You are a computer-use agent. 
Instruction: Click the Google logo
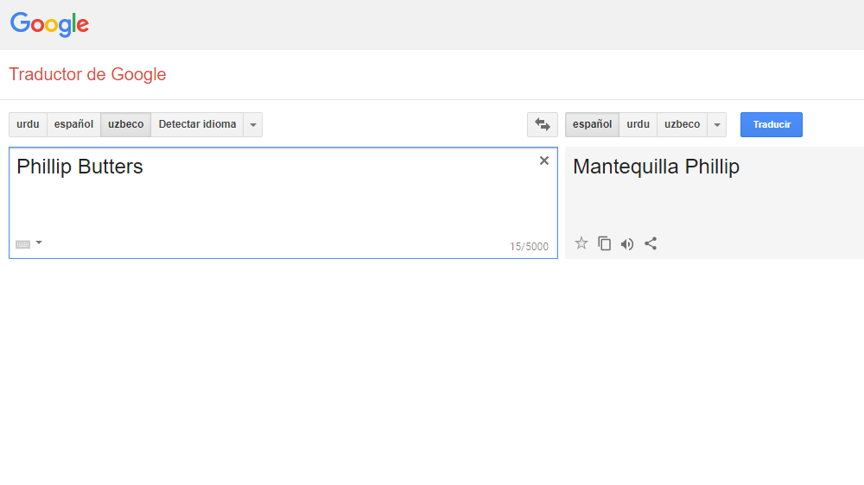[x=49, y=24]
